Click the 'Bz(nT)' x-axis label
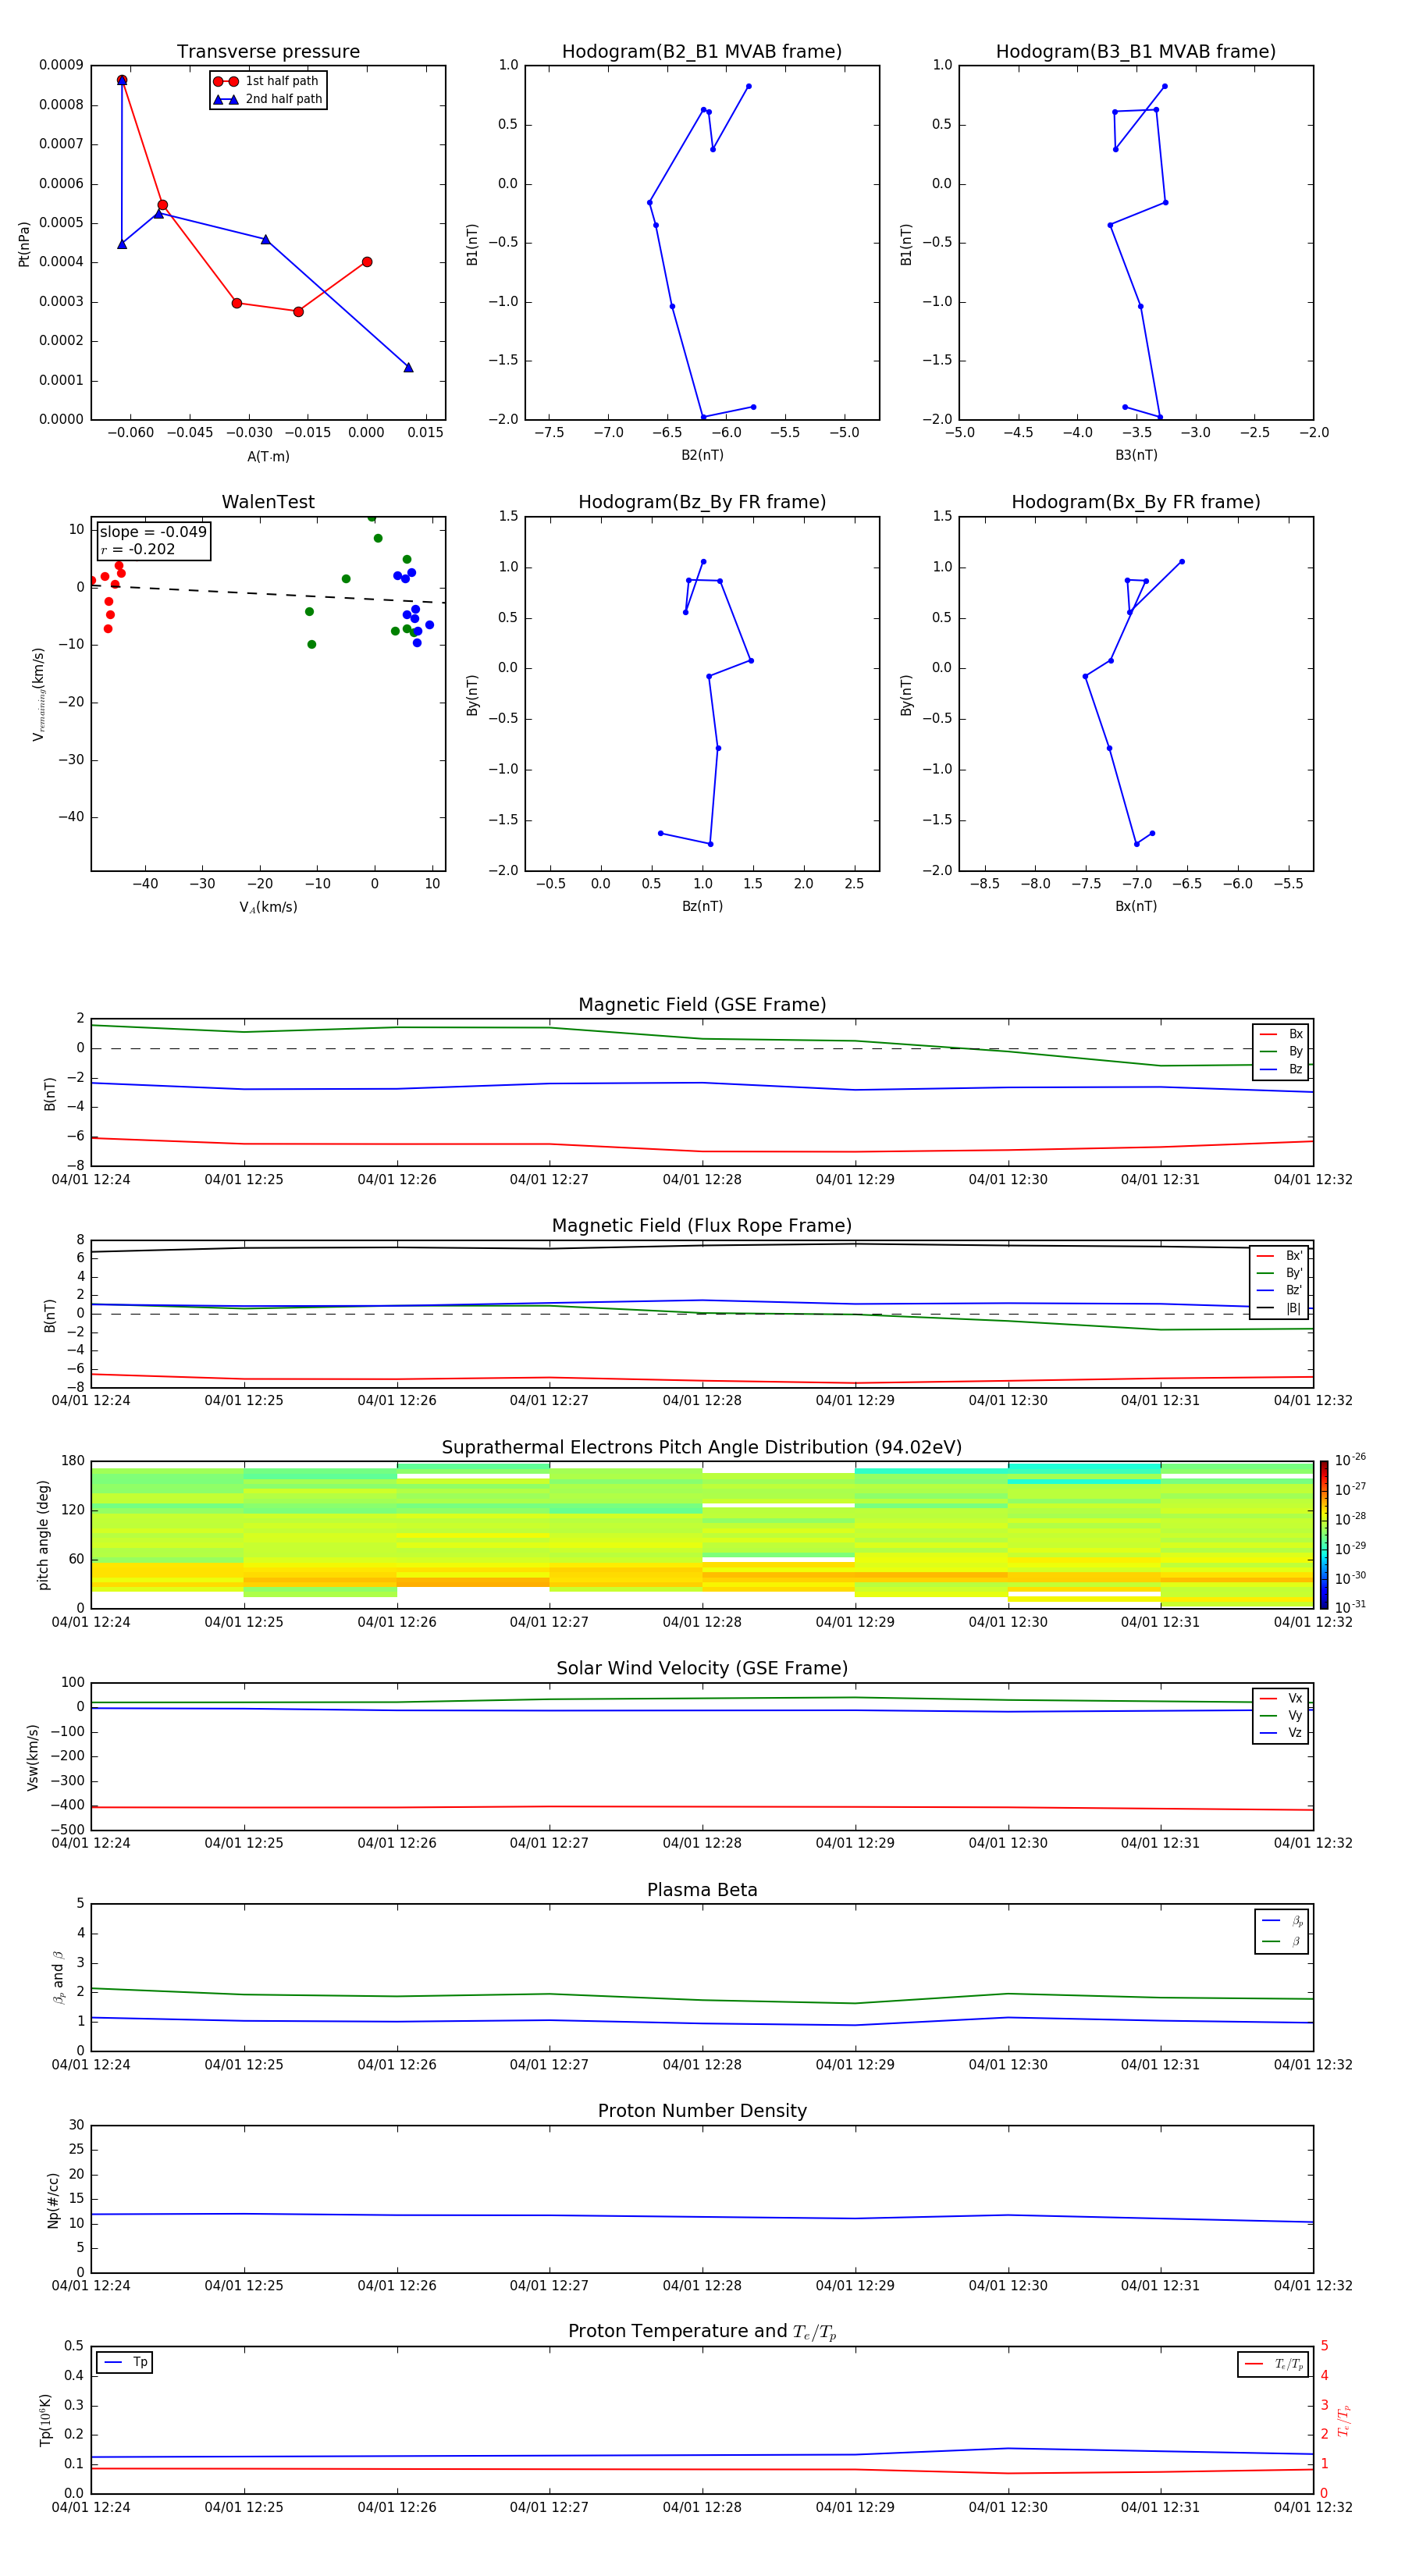This screenshot has height=2576, width=1405. 702,906
